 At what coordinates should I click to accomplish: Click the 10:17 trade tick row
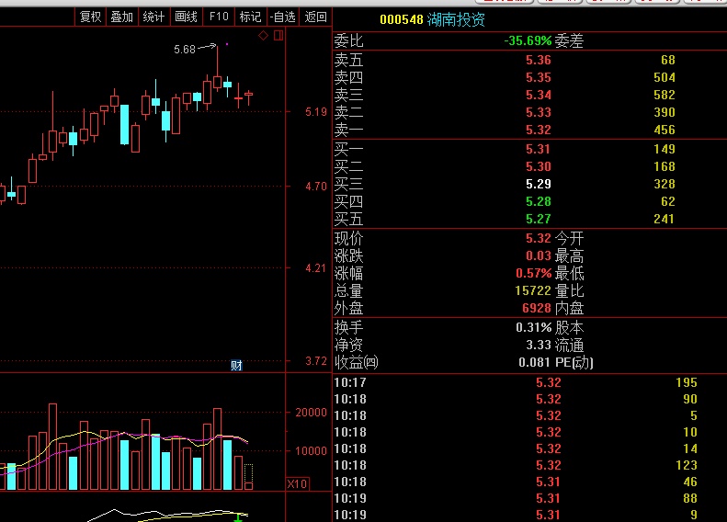(x=515, y=382)
